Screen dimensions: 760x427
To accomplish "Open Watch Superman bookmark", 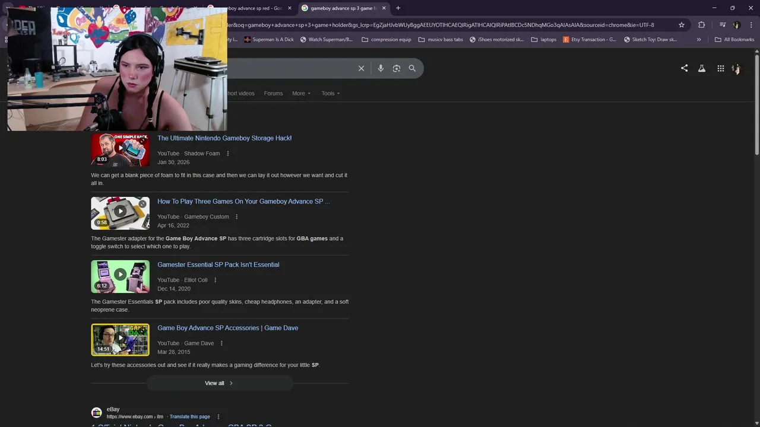I will [327, 40].
